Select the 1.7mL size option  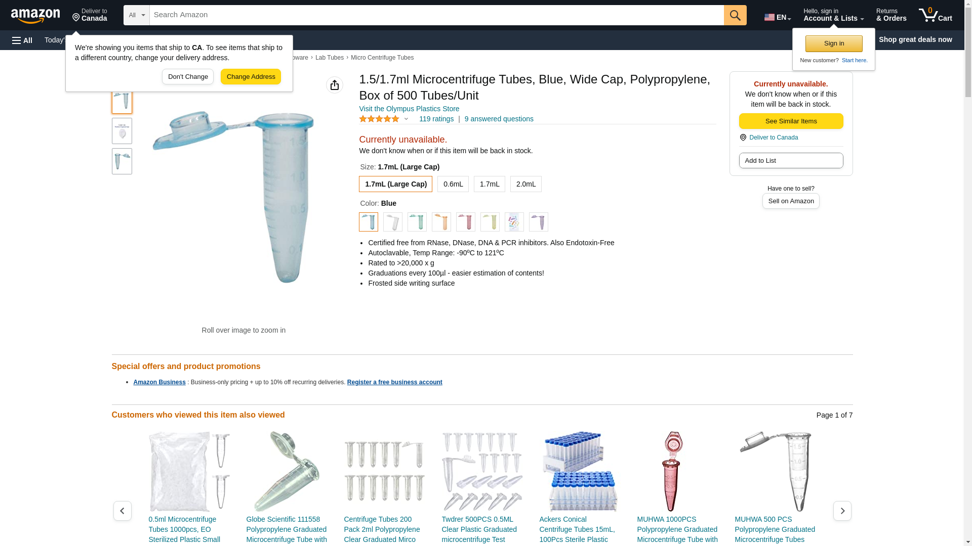click(x=490, y=184)
